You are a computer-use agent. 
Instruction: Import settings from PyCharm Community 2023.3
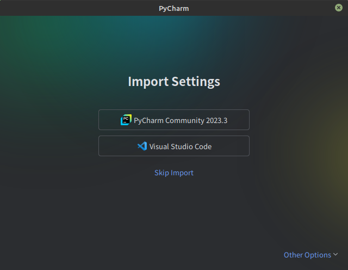(x=174, y=120)
